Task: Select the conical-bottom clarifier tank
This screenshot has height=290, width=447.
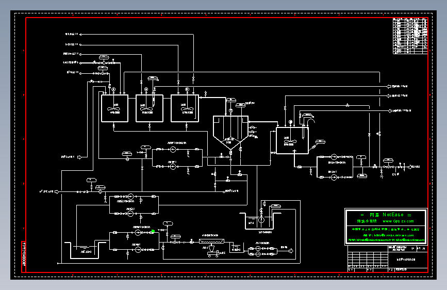Action: point(230,133)
